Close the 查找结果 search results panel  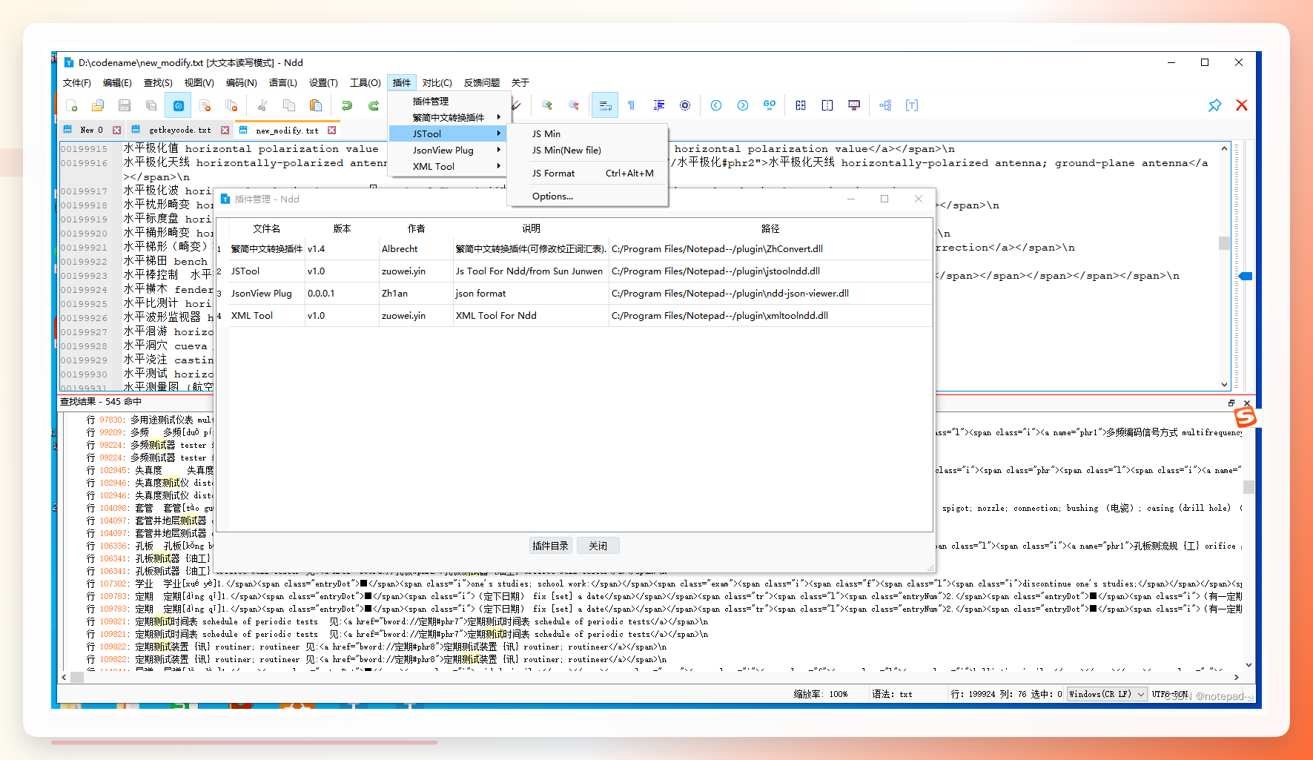pyautogui.click(x=1247, y=403)
